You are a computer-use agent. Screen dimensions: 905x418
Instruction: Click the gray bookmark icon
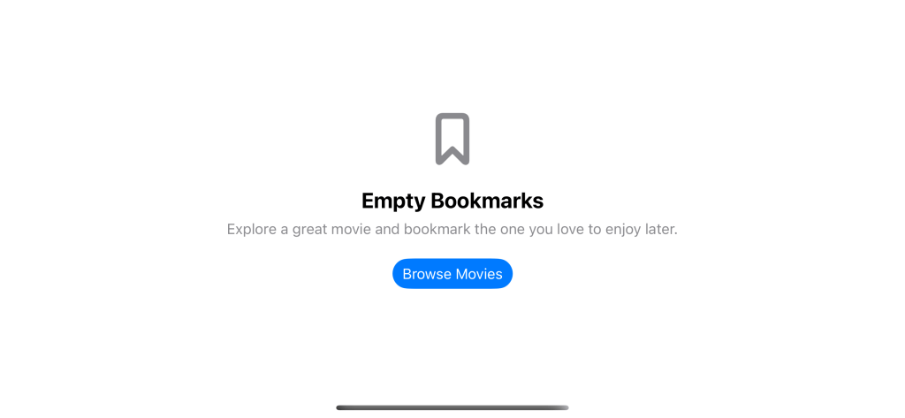452,139
